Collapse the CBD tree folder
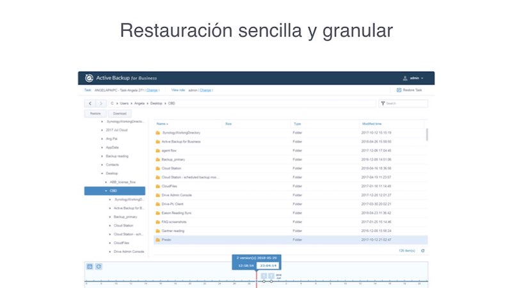The width and height of the screenshot is (512, 288). [x=106, y=191]
